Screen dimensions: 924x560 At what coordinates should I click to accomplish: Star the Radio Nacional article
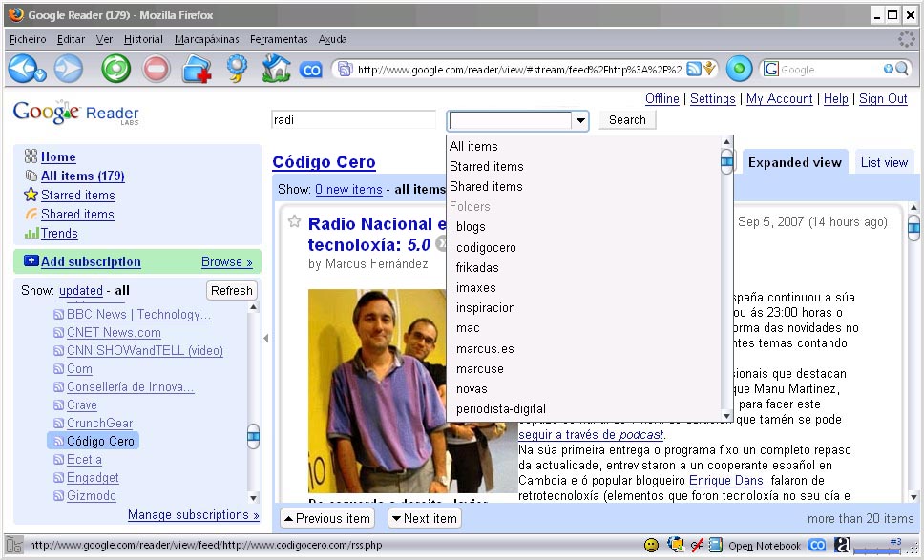[294, 221]
